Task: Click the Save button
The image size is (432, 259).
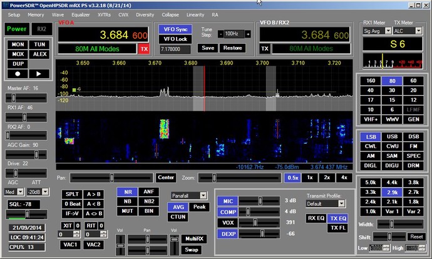Action: coord(208,48)
